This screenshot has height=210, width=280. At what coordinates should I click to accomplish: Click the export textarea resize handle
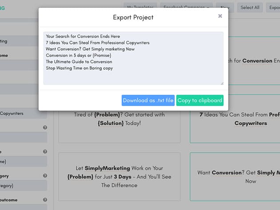(221, 83)
